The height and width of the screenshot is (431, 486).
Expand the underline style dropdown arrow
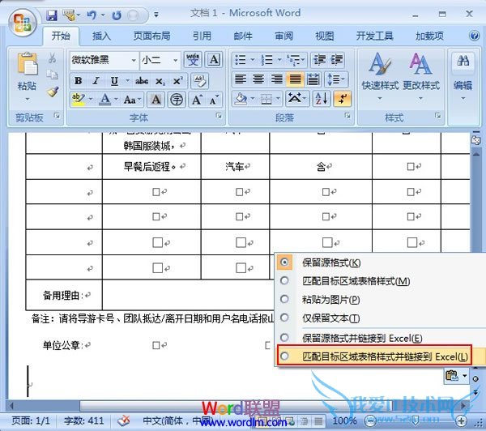[127, 81]
